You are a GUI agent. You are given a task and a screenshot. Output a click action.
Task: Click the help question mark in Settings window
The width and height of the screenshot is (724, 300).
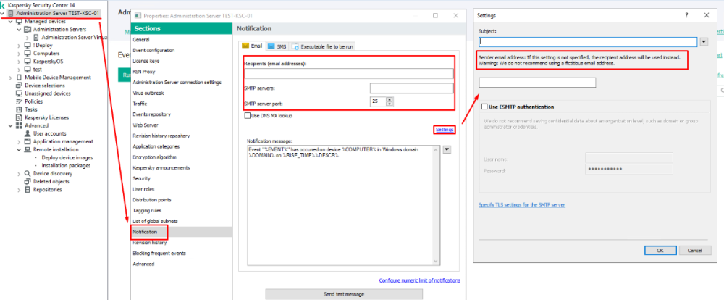tap(686, 14)
